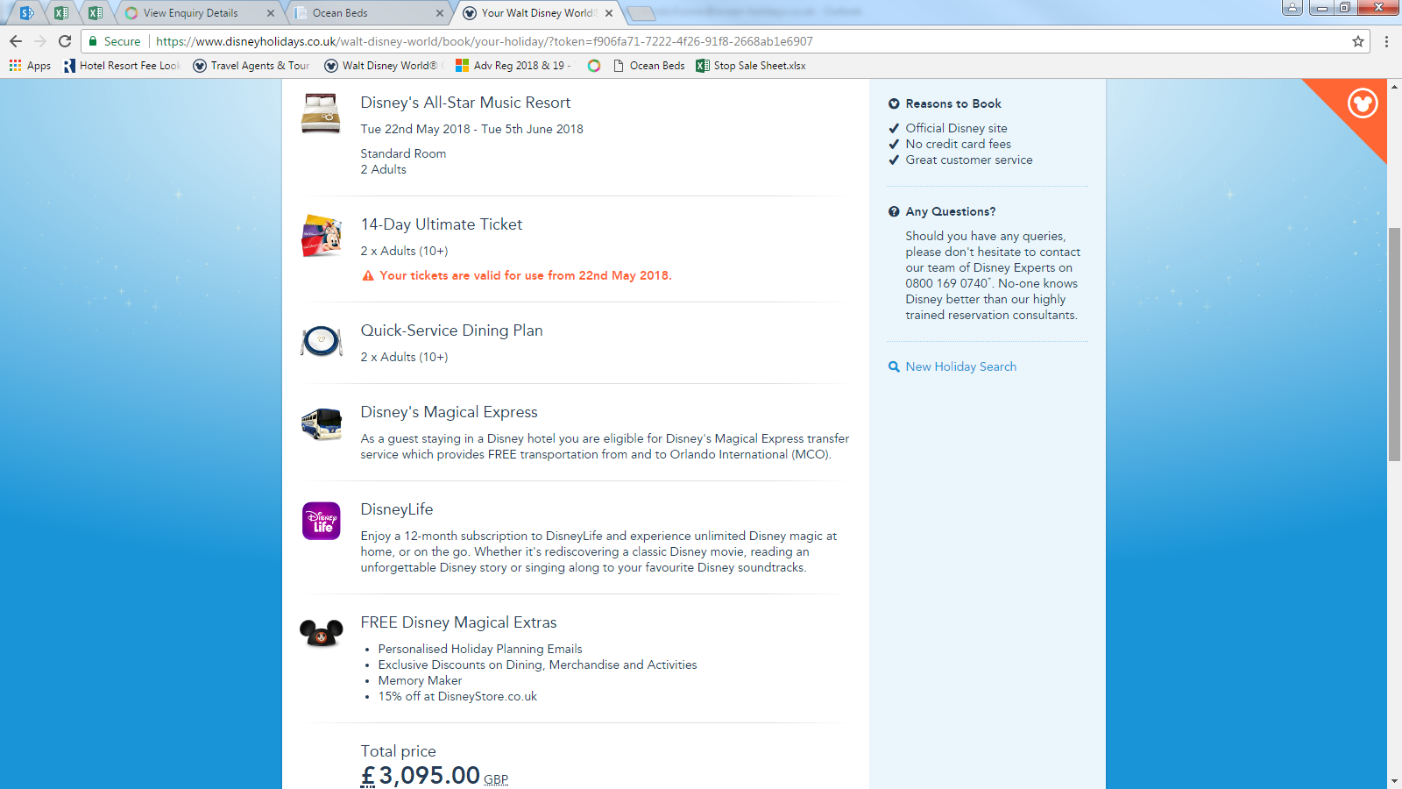
Task: Switch to the second Excel pinned tab
Action: (x=95, y=13)
